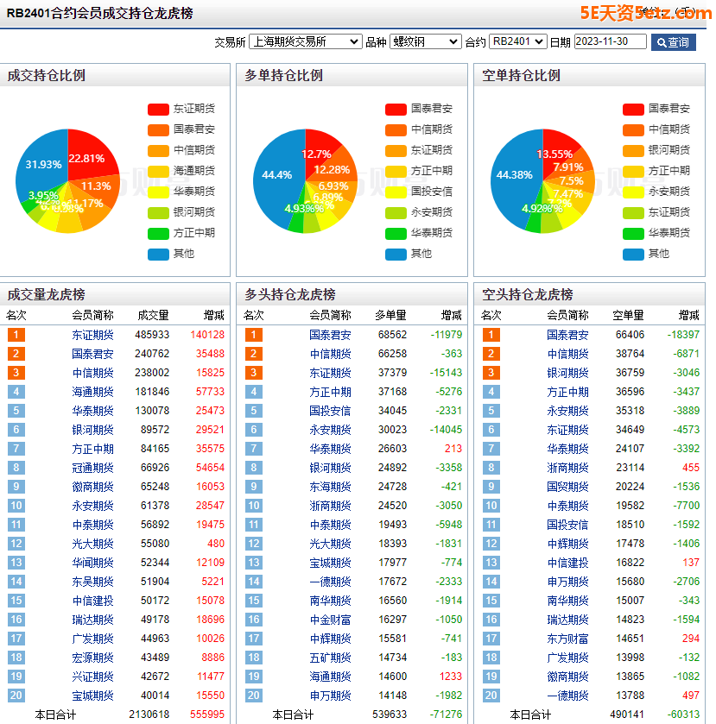
Task: Click the 空单量 total 490141
Action: point(627,715)
